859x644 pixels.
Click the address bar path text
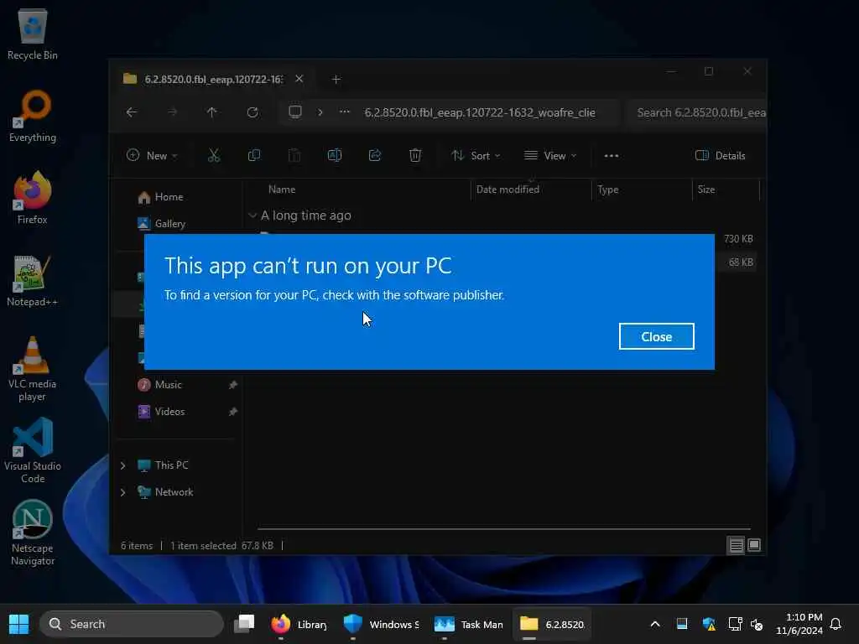480,112
